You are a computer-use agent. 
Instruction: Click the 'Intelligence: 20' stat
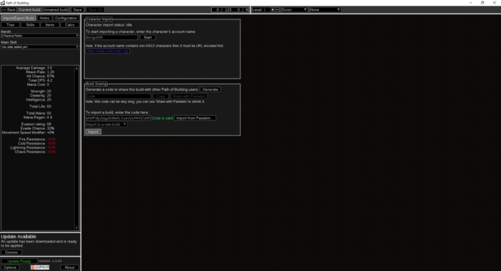pyautogui.click(x=39, y=100)
